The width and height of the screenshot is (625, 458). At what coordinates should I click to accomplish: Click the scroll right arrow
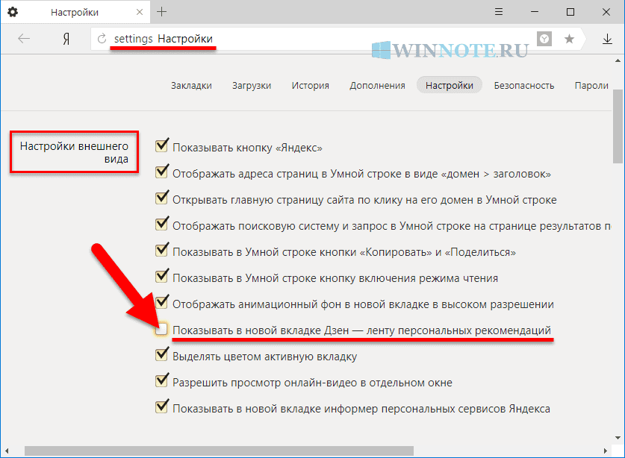coord(605,451)
